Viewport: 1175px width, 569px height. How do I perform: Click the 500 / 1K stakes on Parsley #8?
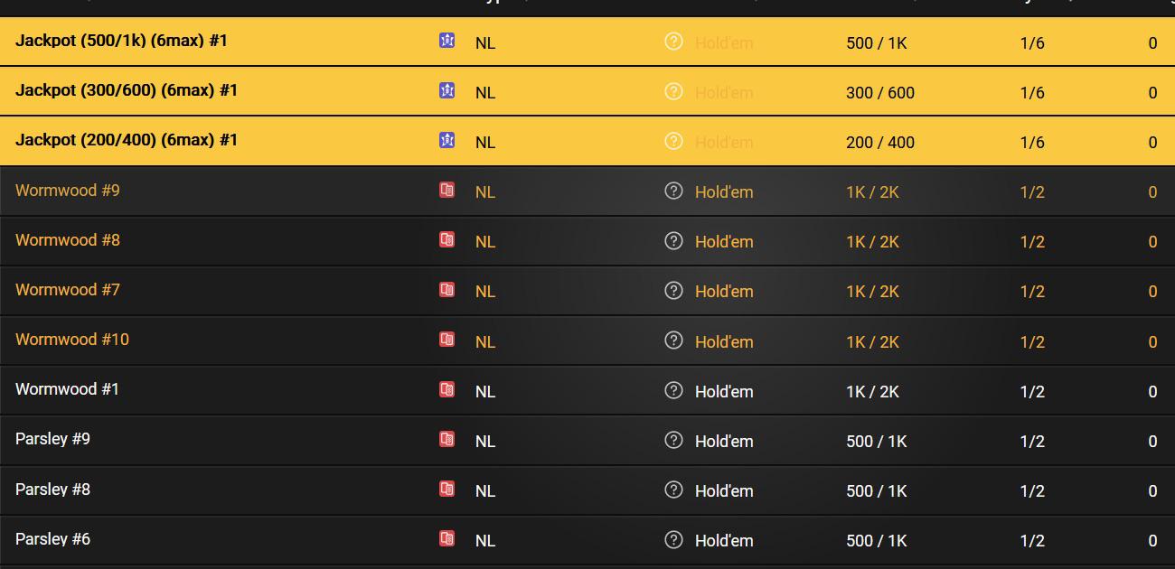(x=877, y=490)
